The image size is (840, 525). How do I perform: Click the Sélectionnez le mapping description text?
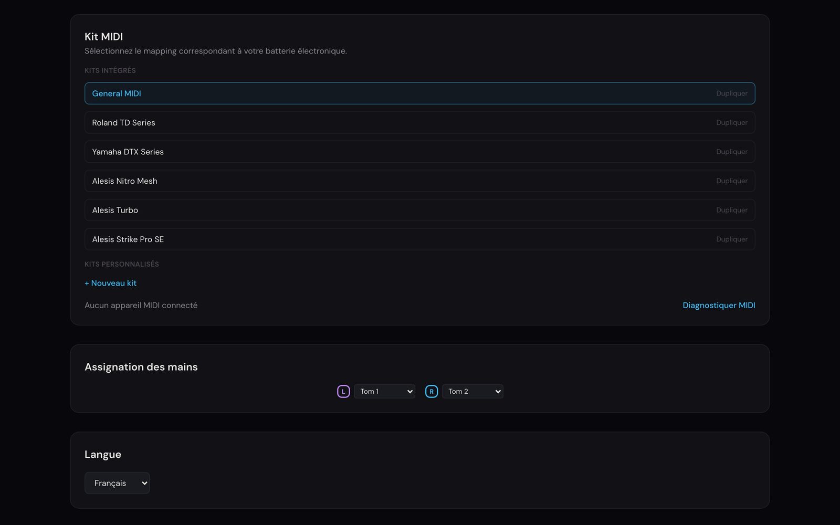[x=216, y=51]
